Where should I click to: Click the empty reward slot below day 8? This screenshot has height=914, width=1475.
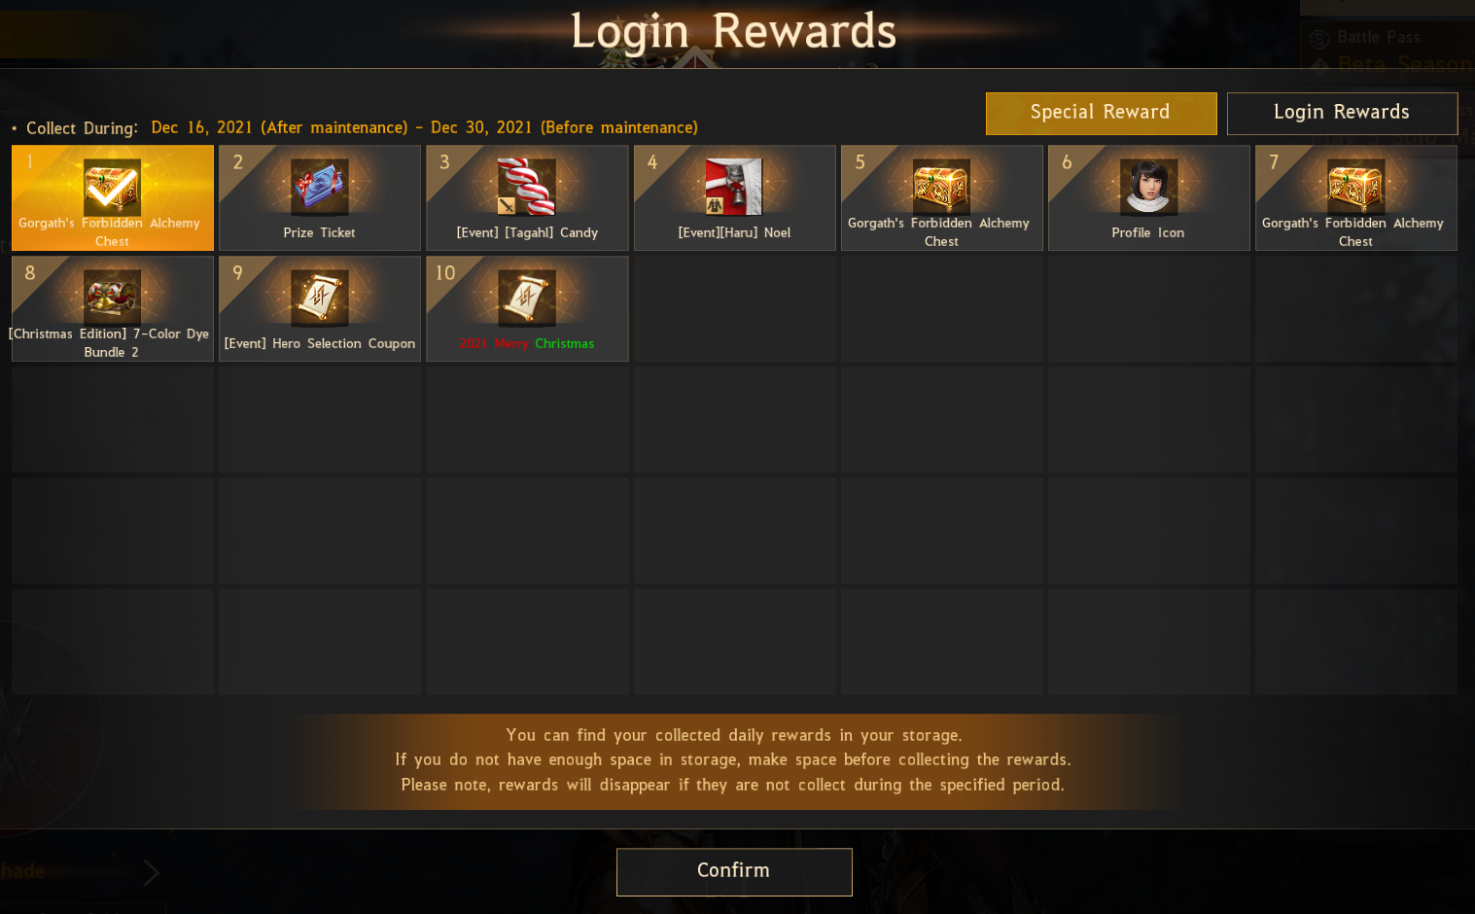pos(113,420)
